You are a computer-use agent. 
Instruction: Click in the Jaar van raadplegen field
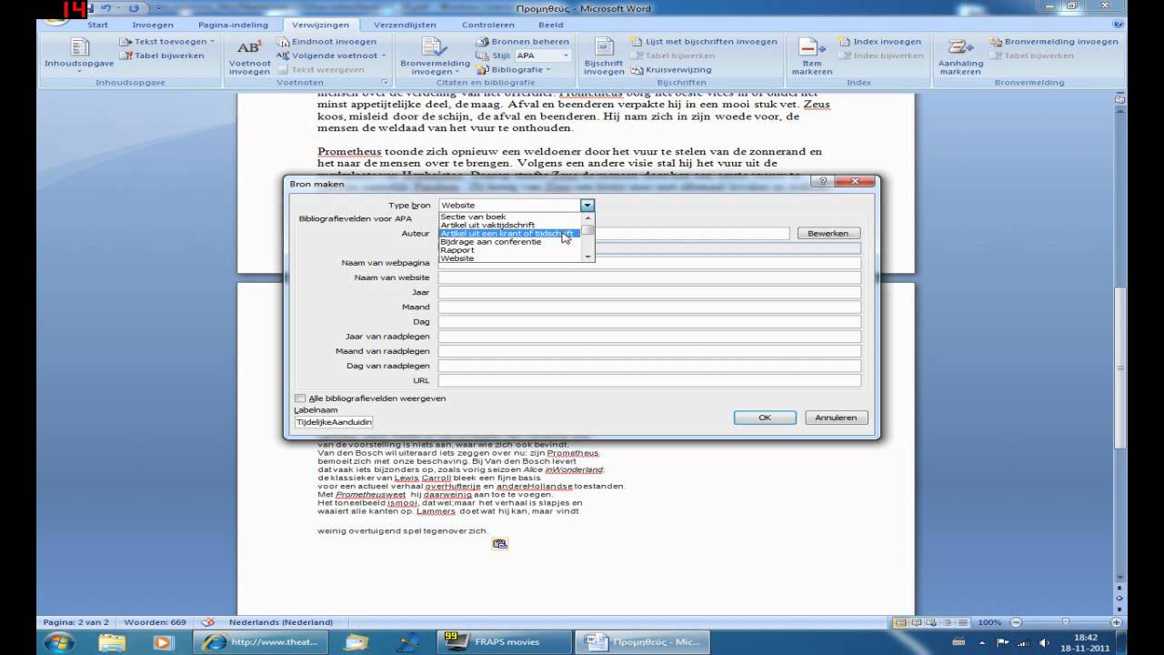coord(649,337)
